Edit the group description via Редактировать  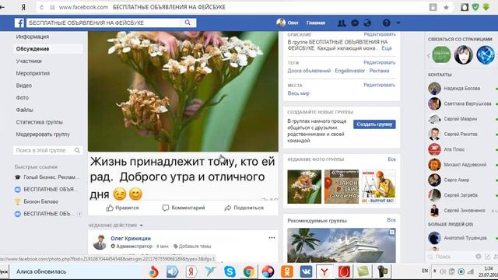coord(380,34)
